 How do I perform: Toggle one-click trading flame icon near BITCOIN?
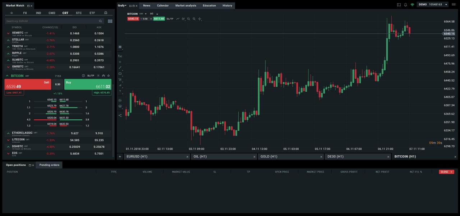(104, 75)
